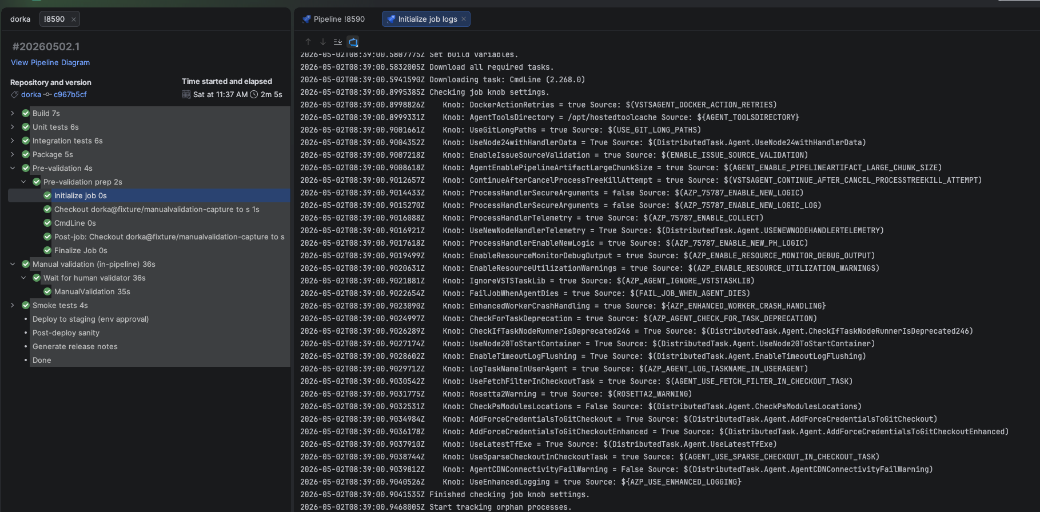This screenshot has height=512, width=1040.
Task: Click the repository tag icon
Action: 15,94
